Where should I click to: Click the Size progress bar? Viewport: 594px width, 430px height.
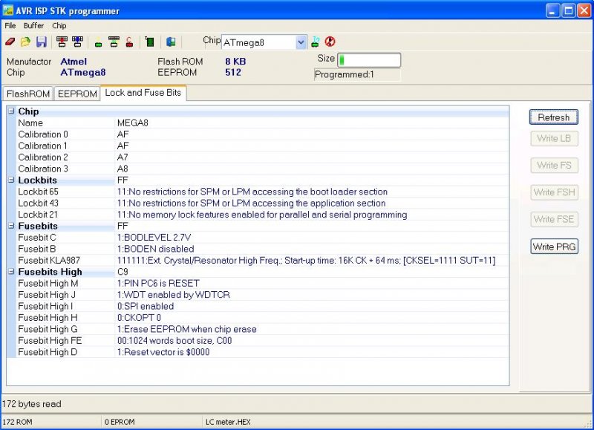click(x=369, y=60)
